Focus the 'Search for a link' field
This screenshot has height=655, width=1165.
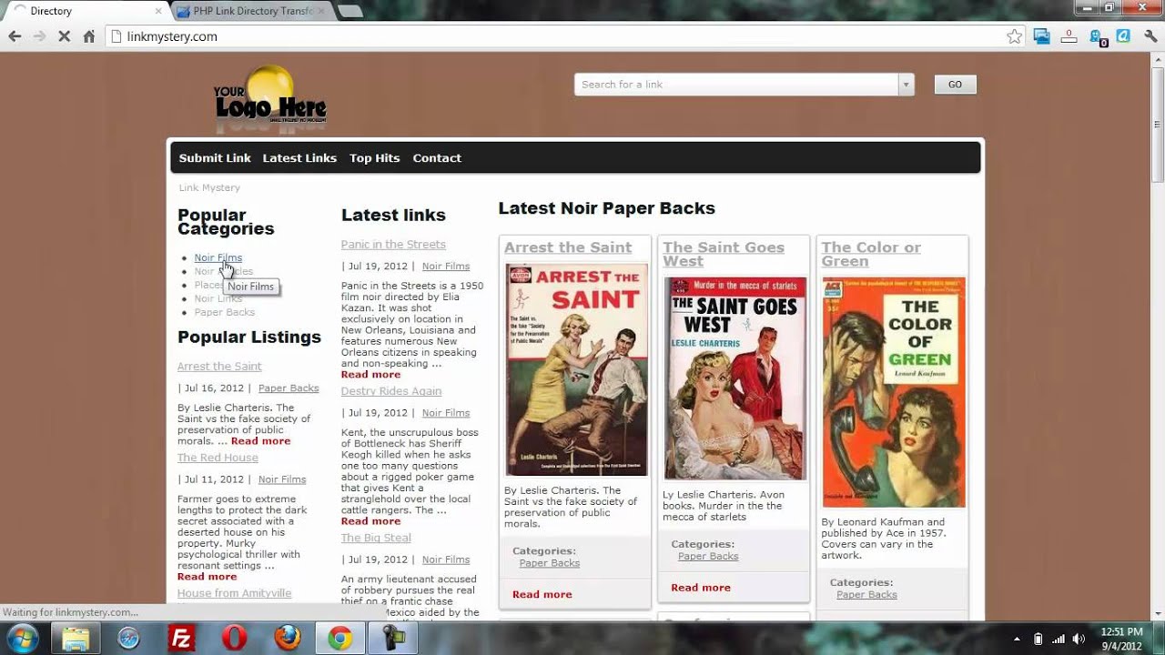click(736, 85)
